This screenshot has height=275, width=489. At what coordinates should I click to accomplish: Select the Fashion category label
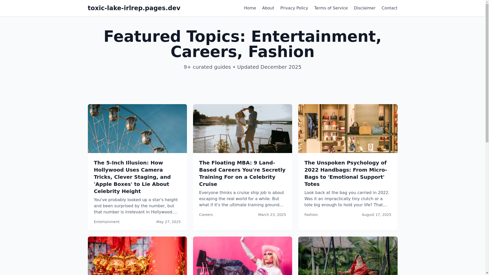pos(311,215)
